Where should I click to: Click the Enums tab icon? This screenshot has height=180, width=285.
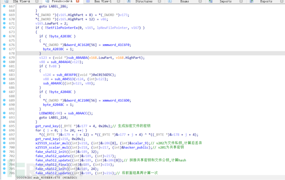170,2
